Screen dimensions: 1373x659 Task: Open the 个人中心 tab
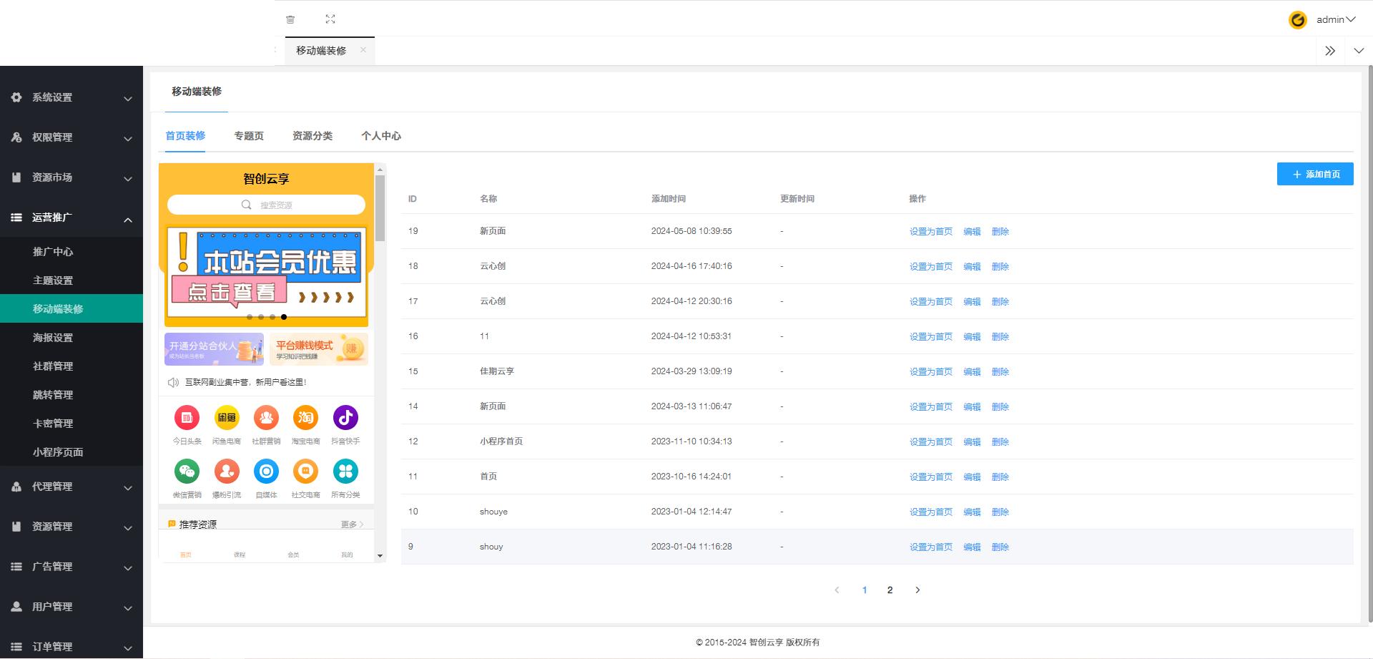coord(380,136)
